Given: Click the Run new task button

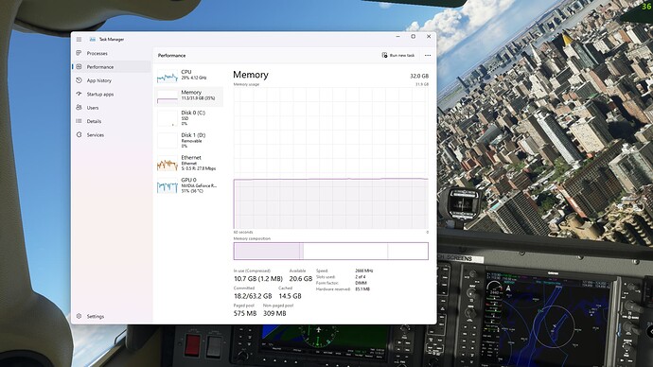Looking at the screenshot, I should point(398,56).
